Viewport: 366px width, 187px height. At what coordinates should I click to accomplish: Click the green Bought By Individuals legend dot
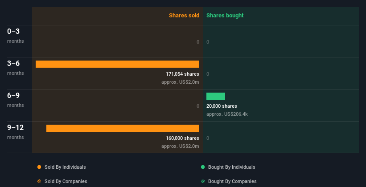pyautogui.click(x=203, y=167)
